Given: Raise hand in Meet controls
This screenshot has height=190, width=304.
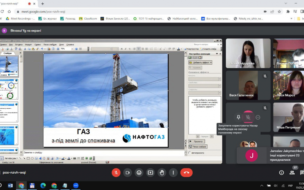Looking at the screenshot, I should 162,173.
